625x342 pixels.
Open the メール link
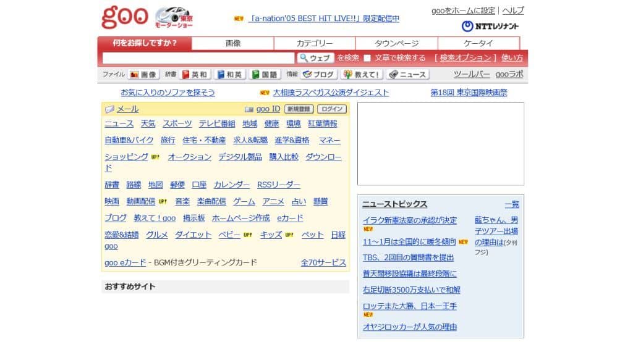(127, 109)
